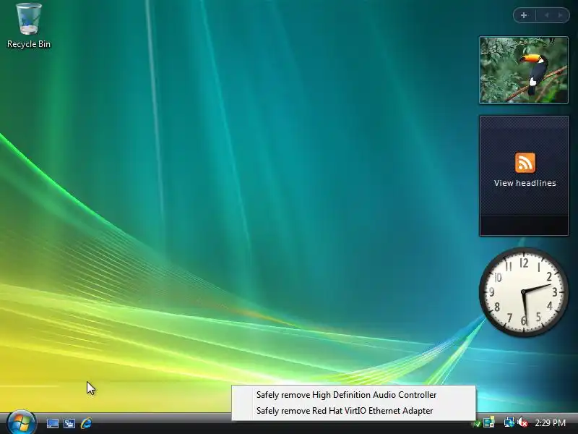Click the network connection tray icon
Viewport: 578px width, 434px height.
pos(509,422)
